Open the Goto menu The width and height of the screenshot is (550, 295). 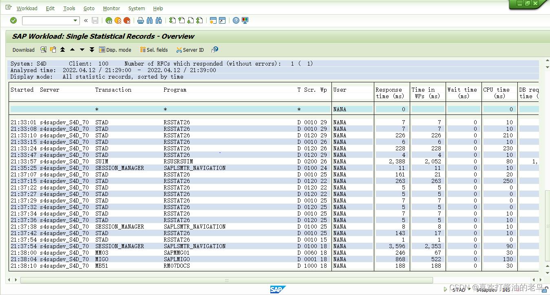coord(89,8)
